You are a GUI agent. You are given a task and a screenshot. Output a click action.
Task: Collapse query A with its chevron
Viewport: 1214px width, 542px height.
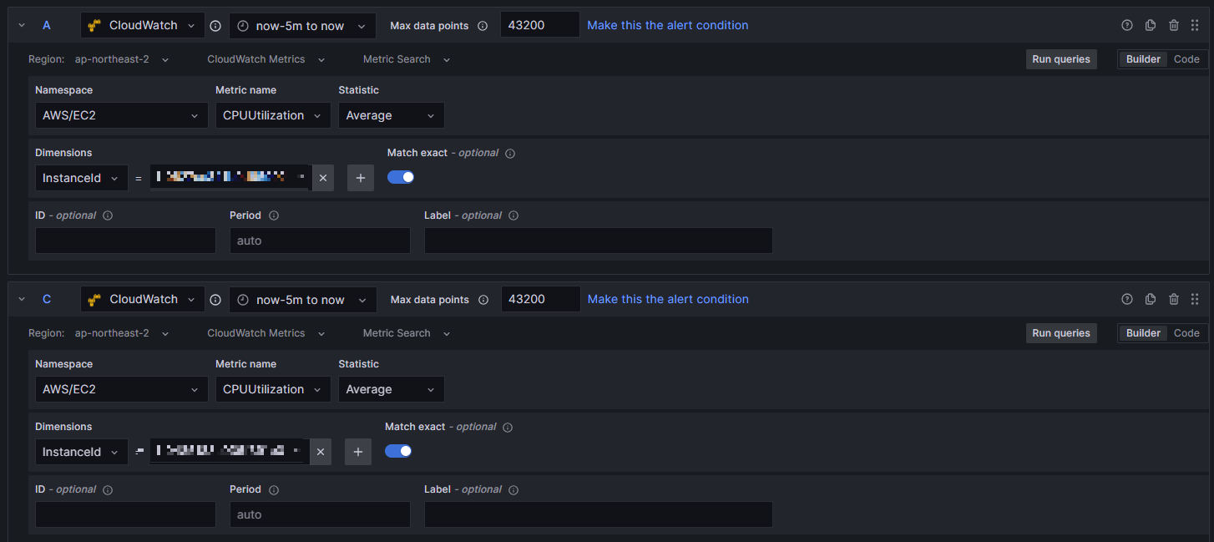pos(22,26)
